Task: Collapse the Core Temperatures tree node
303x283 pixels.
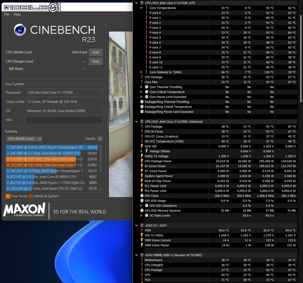Action: (x=141, y=8)
